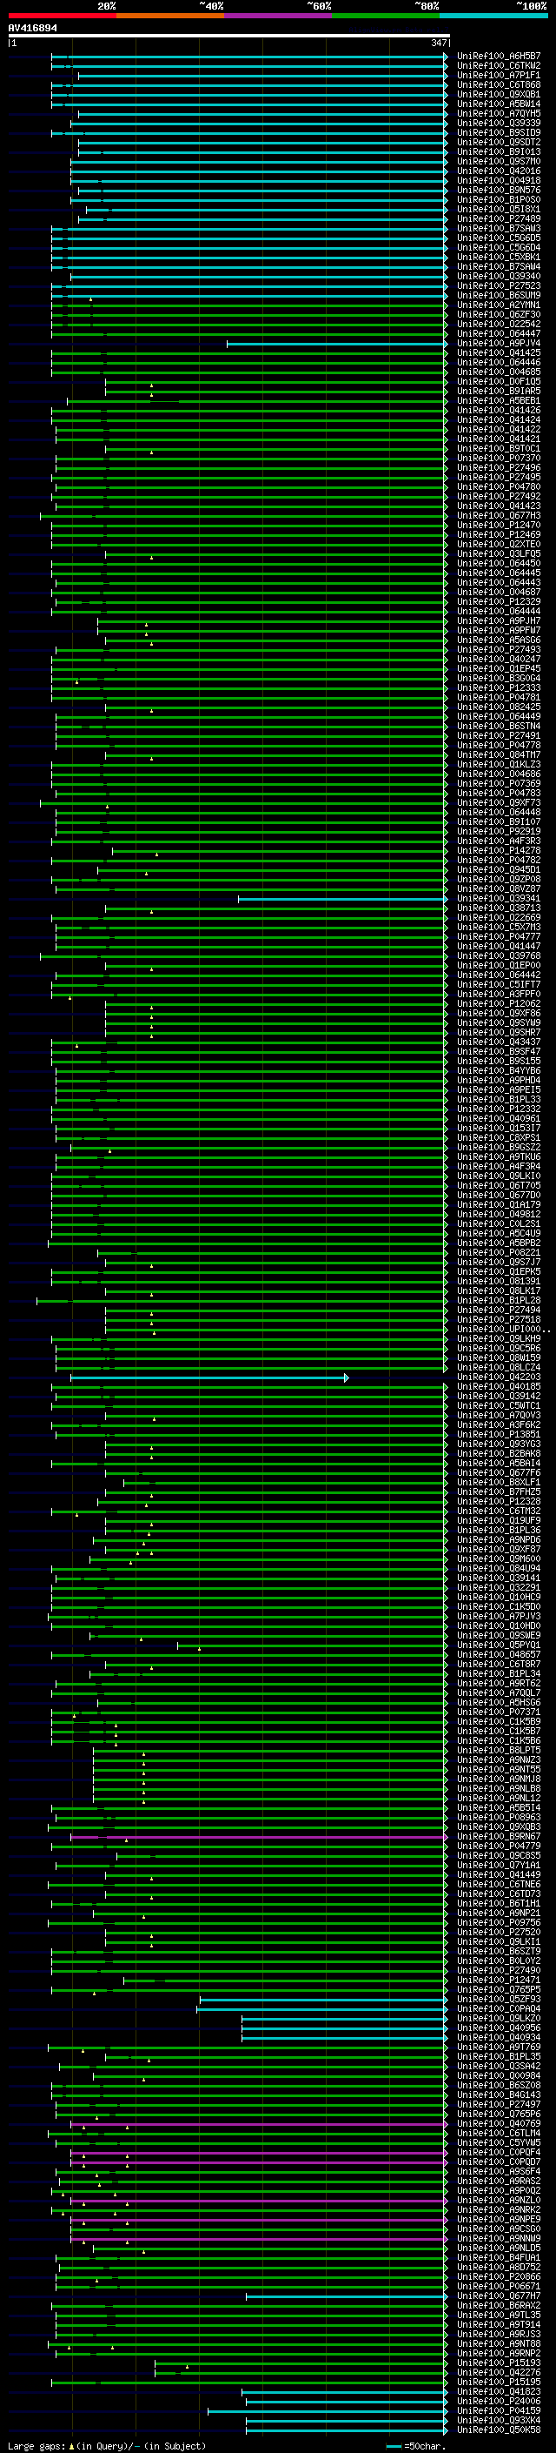This screenshot has width=556, height=2453.
Task: Select the UniRef100_Q8W159 label
Action: (498, 1358)
